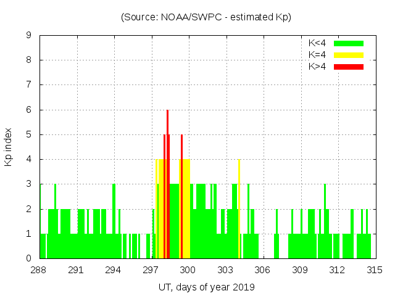Select the K>4 legend label
Image resolution: width=395 pixels, height=296 pixels.
317,67
